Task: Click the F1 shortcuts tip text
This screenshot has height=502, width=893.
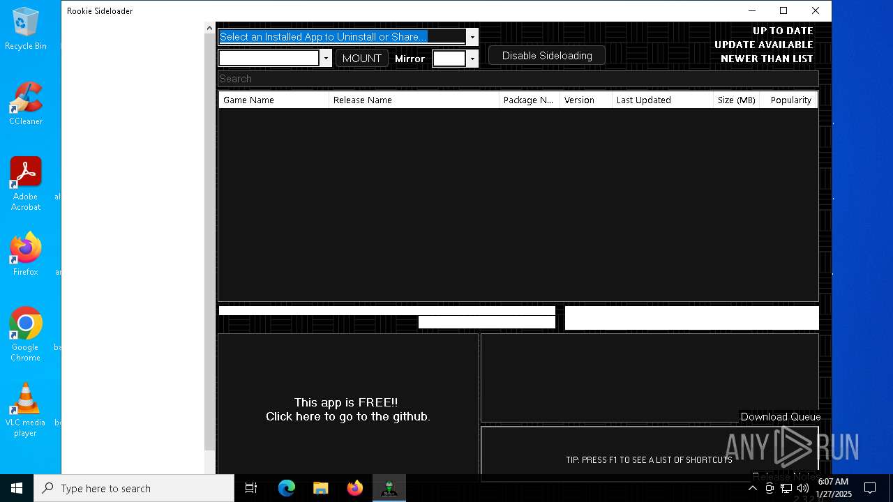Action: (649, 460)
